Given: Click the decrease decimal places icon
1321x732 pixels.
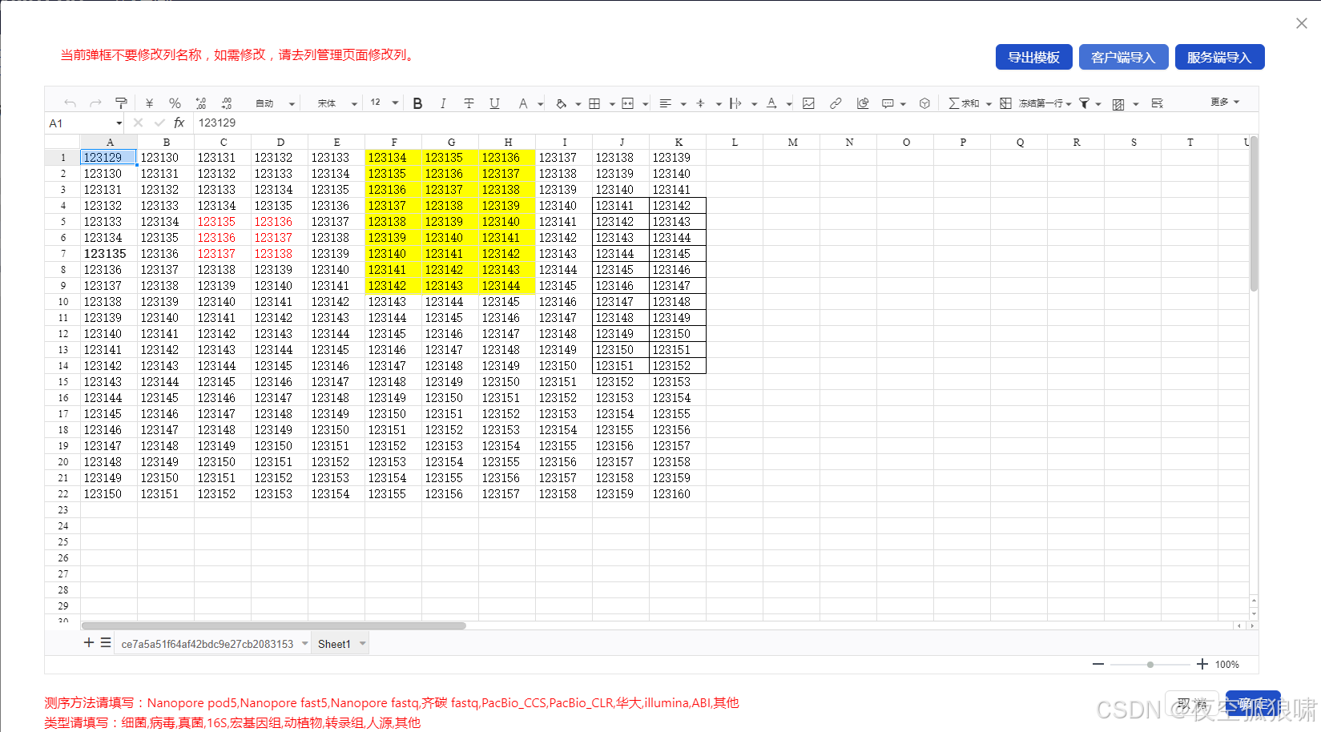Looking at the screenshot, I should [x=200, y=103].
